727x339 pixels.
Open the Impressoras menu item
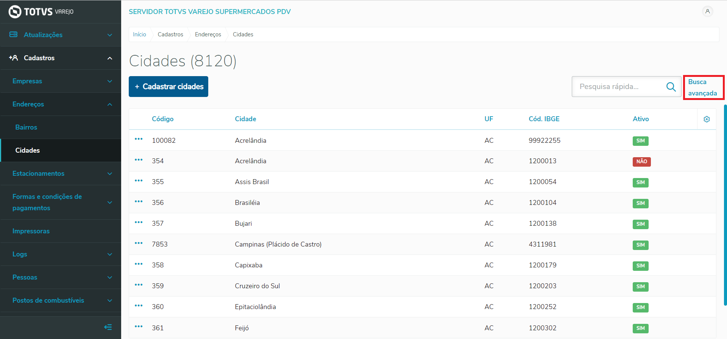click(61, 231)
